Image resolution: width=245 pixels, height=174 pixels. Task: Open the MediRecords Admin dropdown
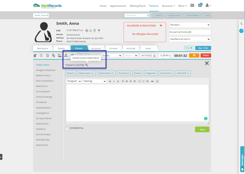(190, 39)
